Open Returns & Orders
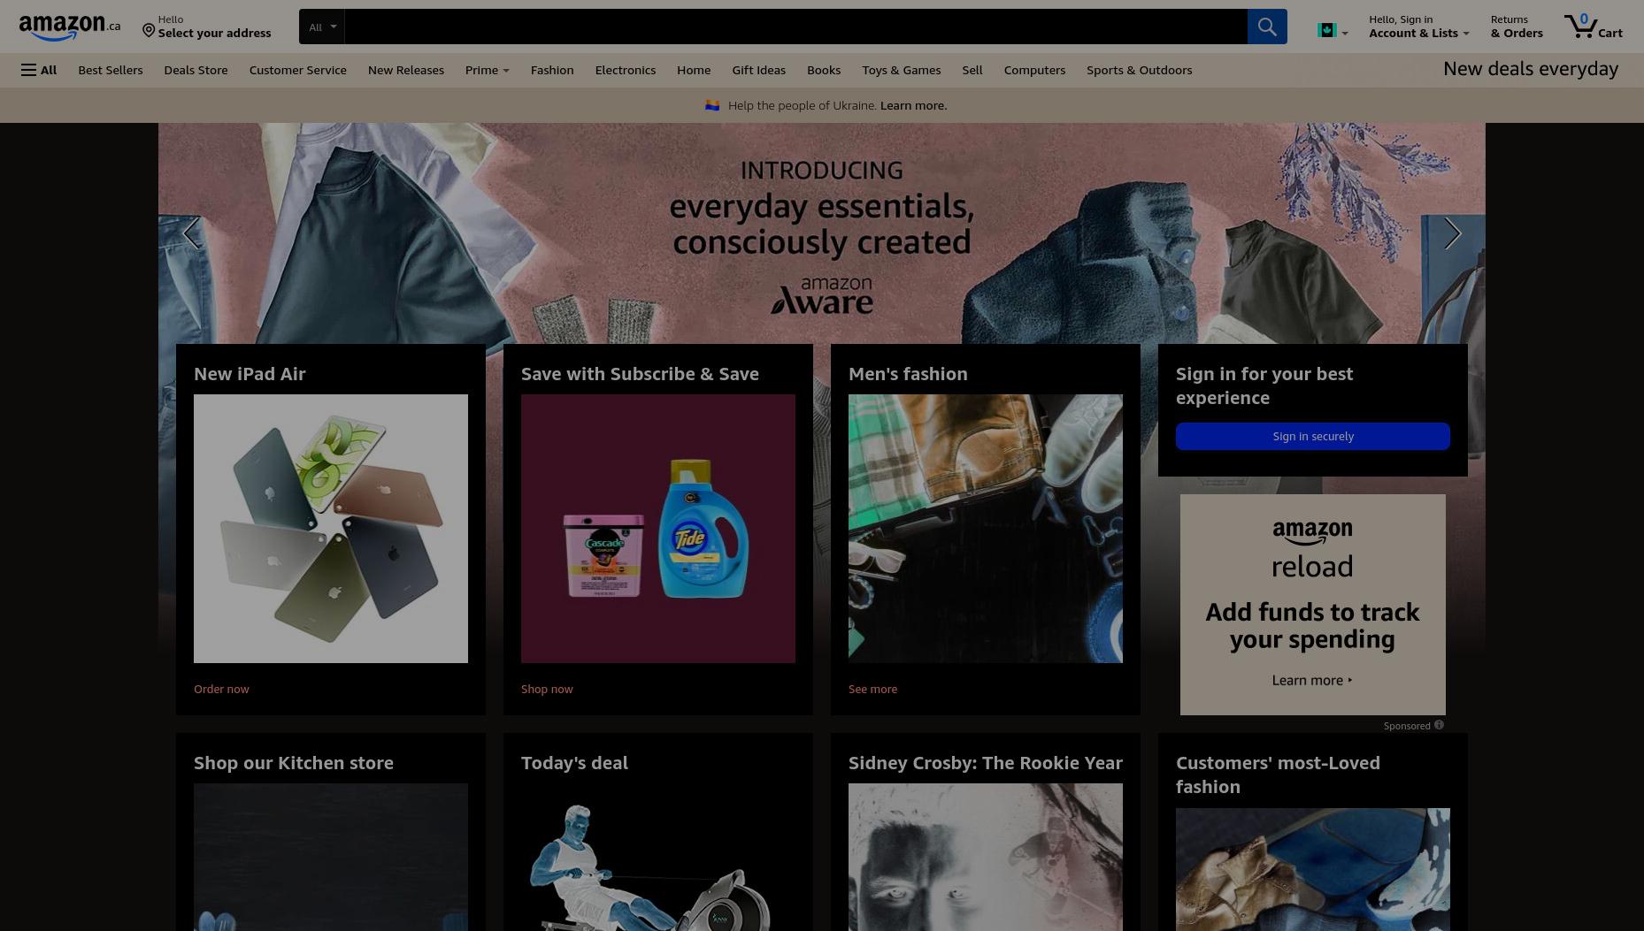This screenshot has height=931, width=1644. click(x=1516, y=27)
